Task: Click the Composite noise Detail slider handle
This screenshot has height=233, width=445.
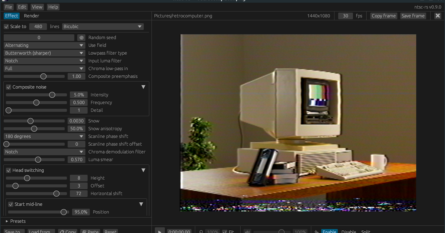Action: coord(9,110)
